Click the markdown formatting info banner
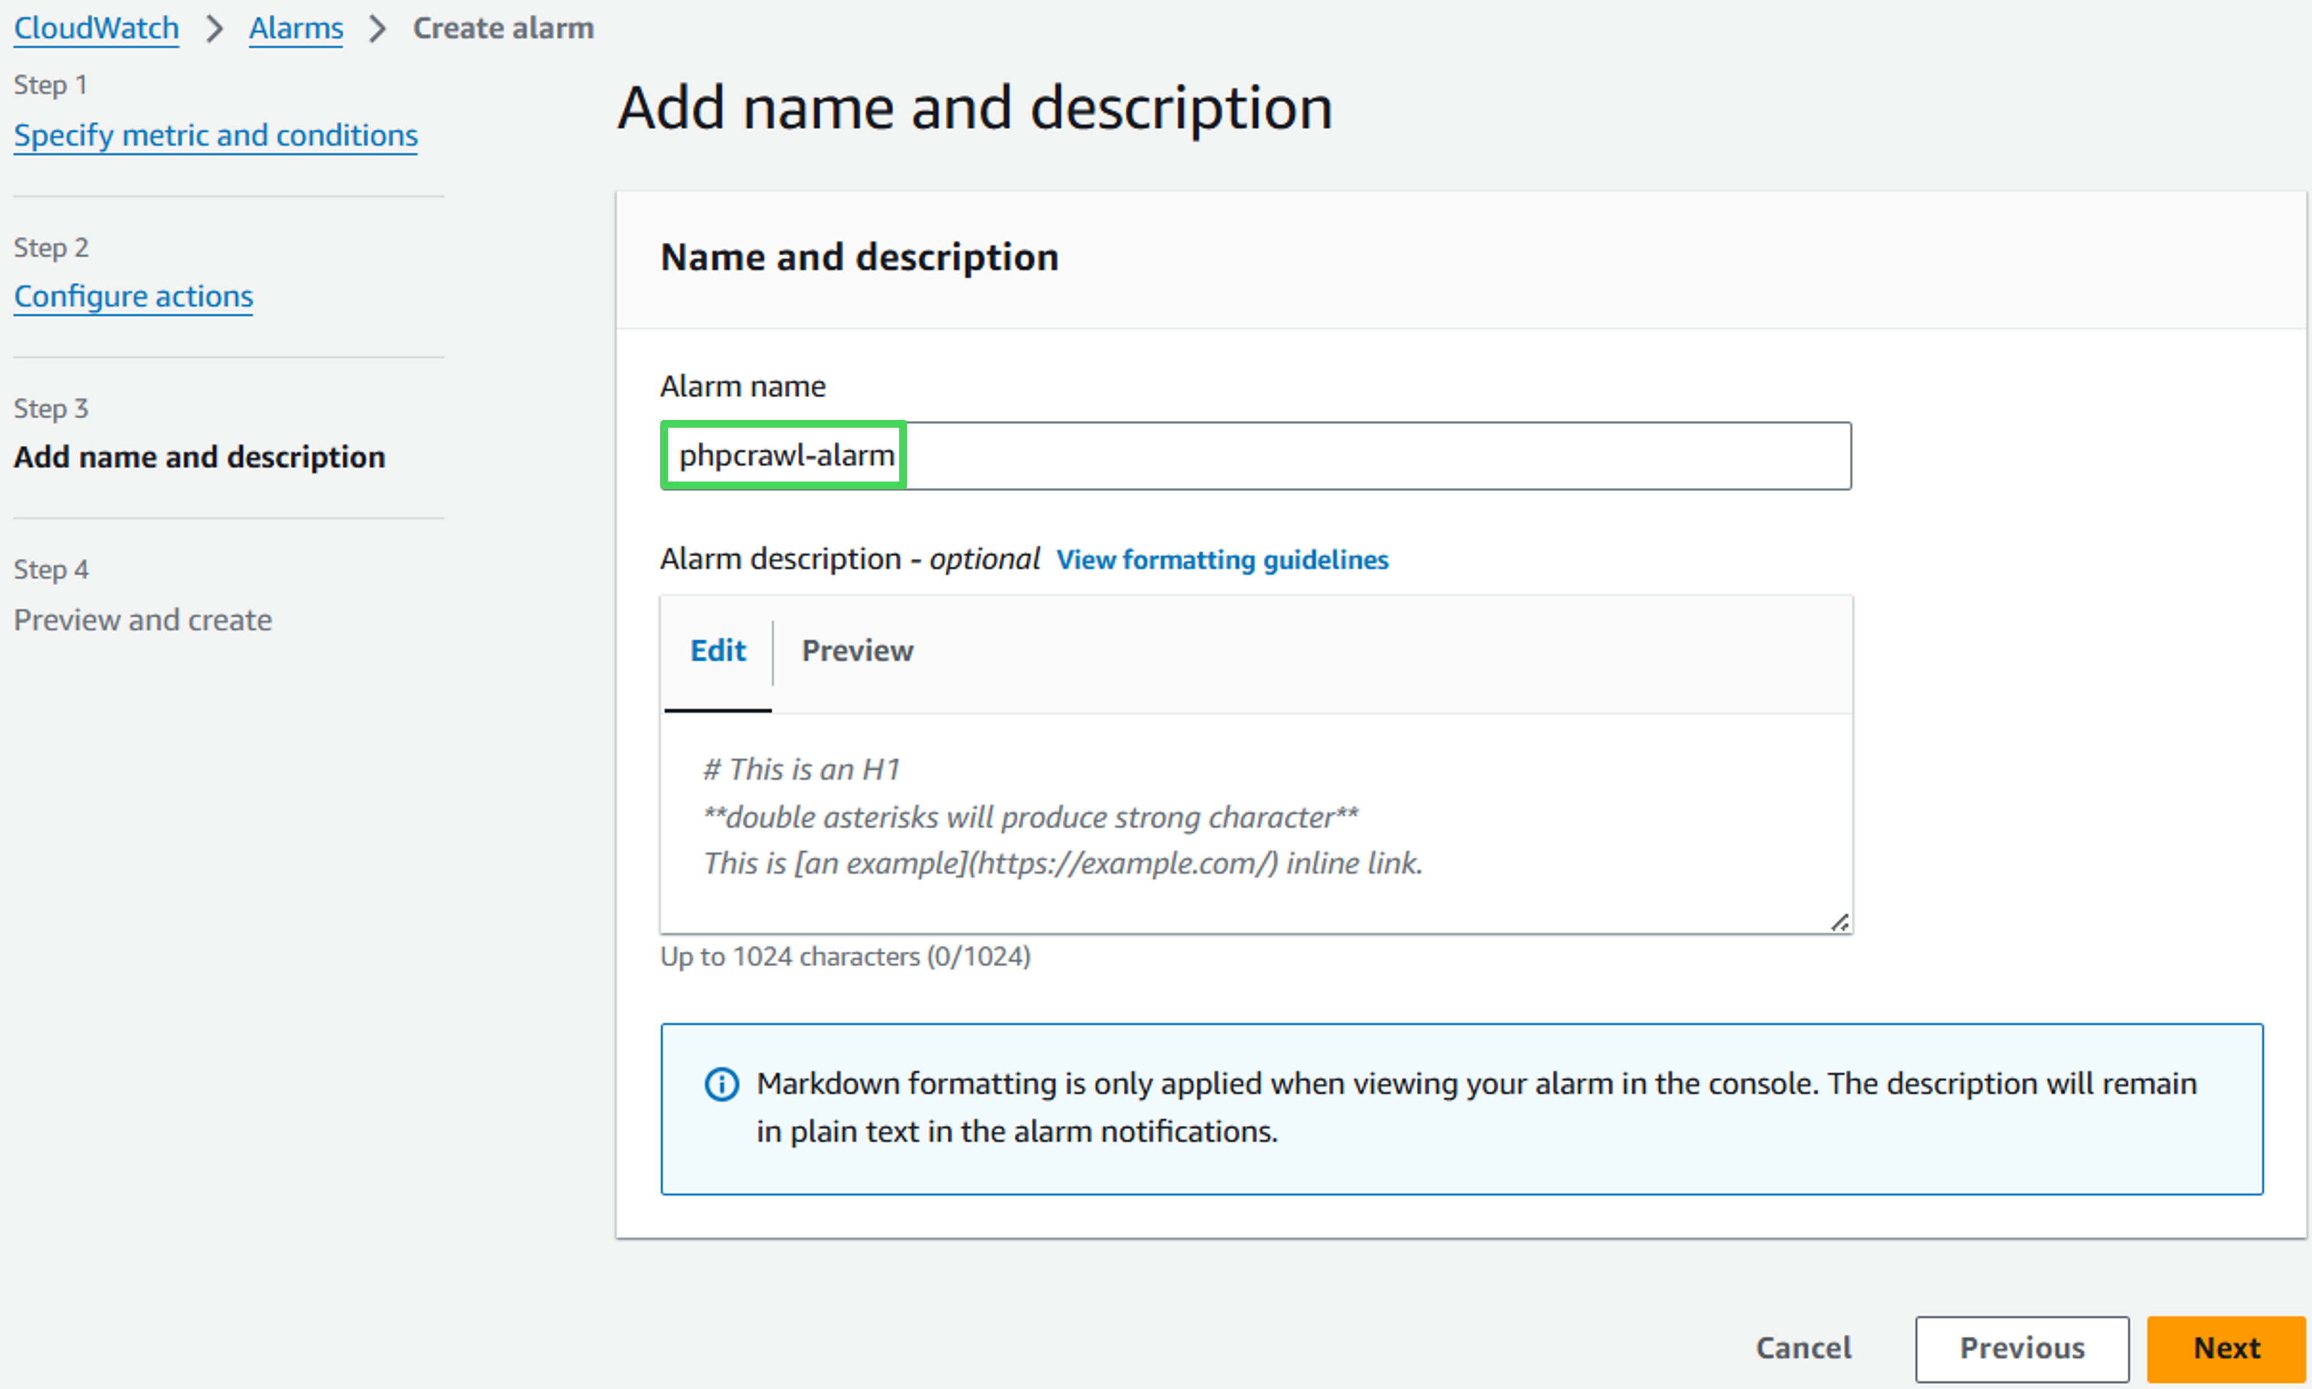 (x=1461, y=1108)
